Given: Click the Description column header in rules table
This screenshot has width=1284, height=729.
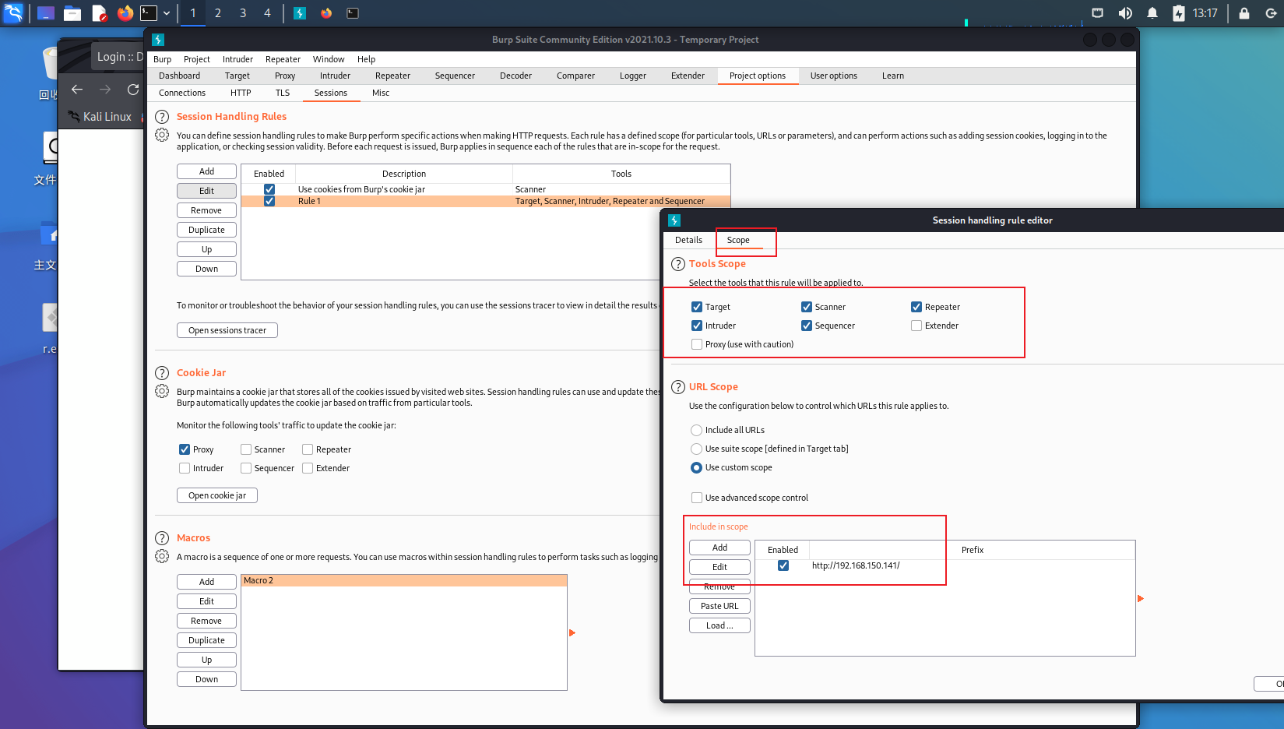Looking at the screenshot, I should point(404,174).
